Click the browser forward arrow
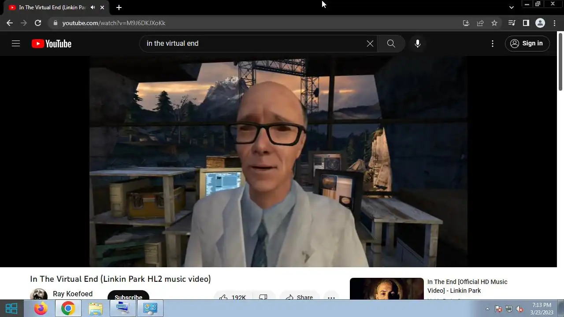This screenshot has height=317, width=564. click(x=24, y=23)
